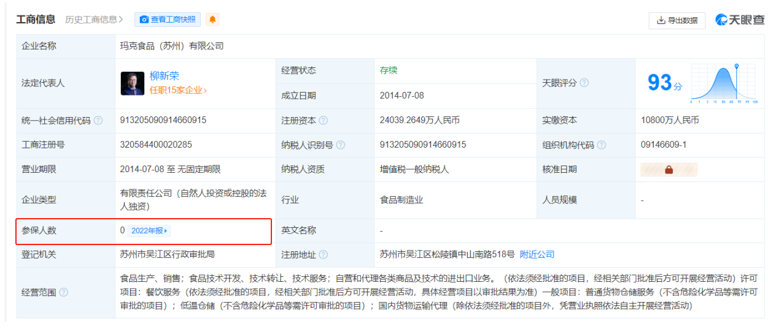Click the legal representative's photo
The height and width of the screenshot is (329, 768).
(x=133, y=83)
